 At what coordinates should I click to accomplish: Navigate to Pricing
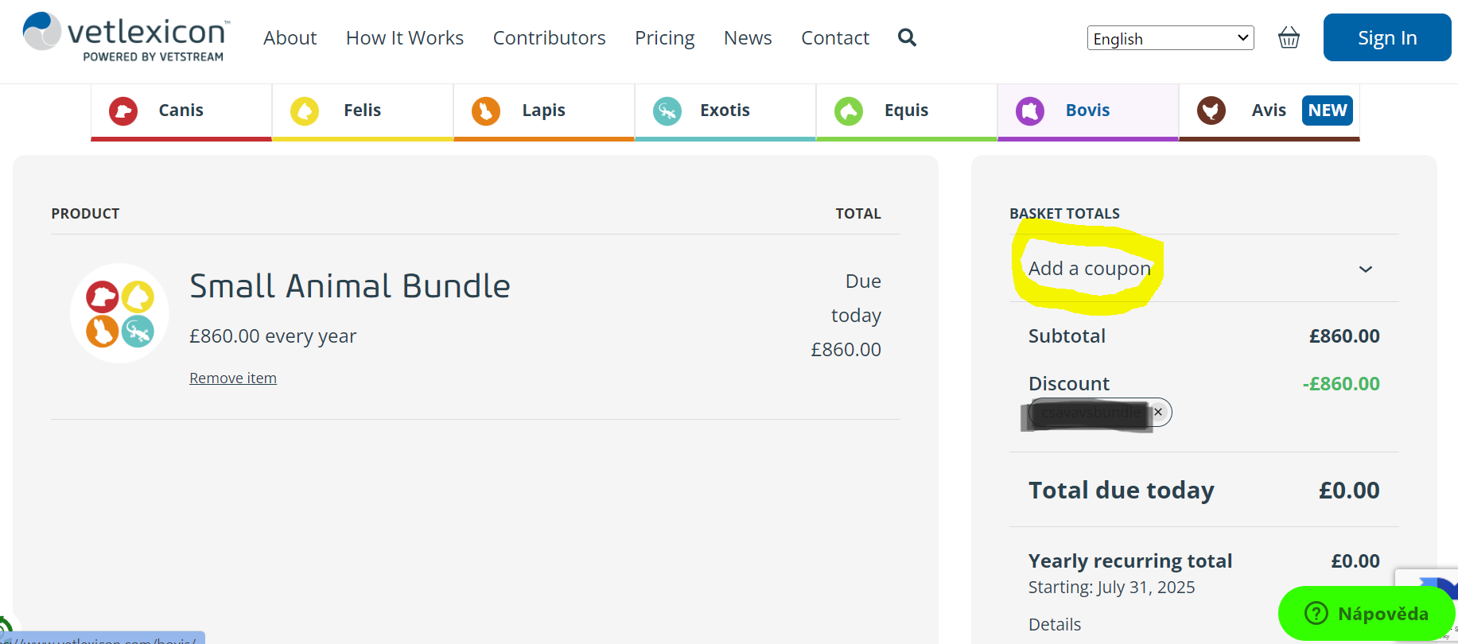pos(664,37)
